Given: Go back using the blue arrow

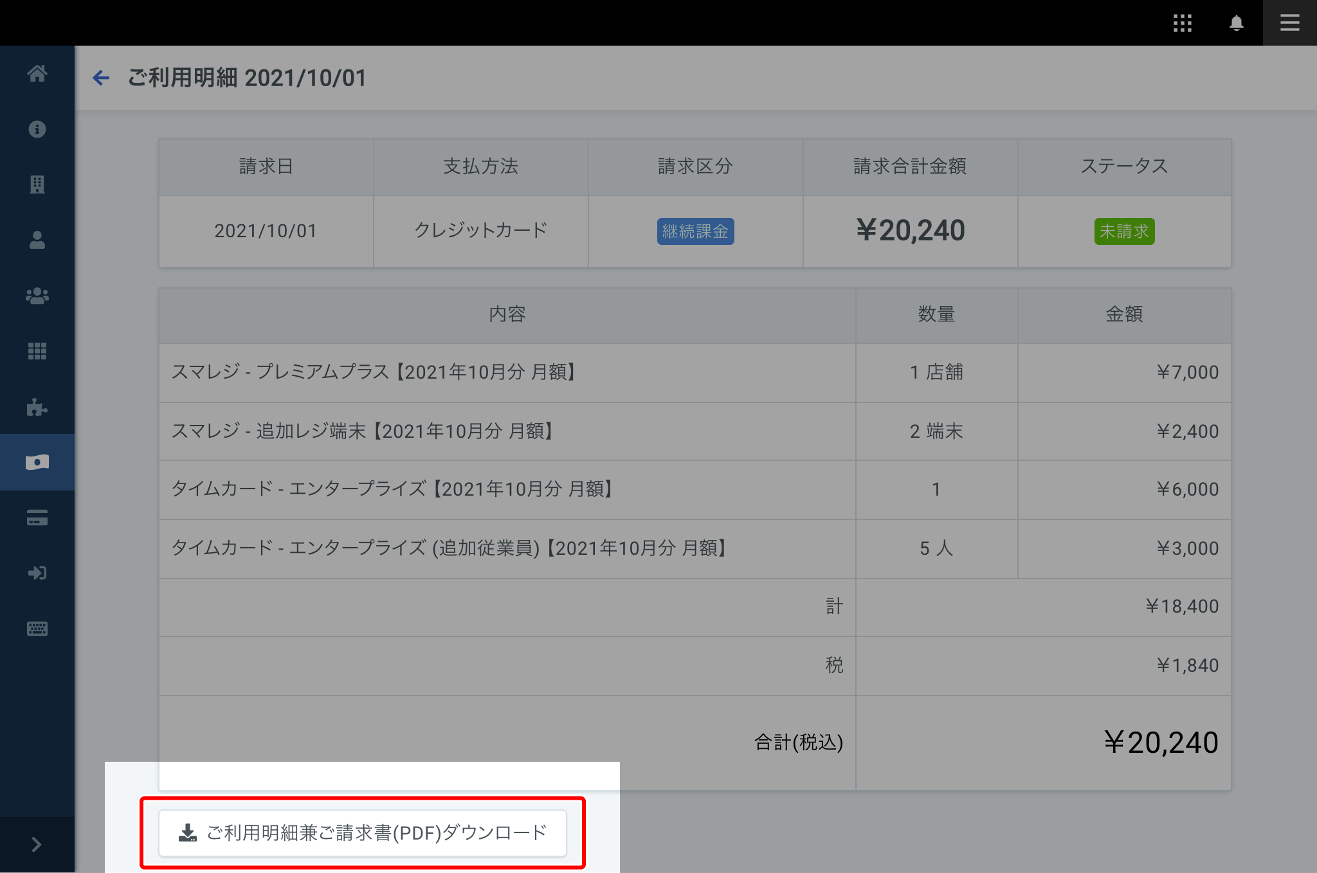Looking at the screenshot, I should click(101, 78).
